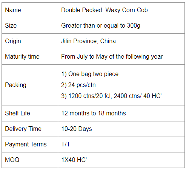Image resolution: width=189 pixels, height=171 pixels.
Task: Click the 1200 ctns/20 fcl line
Action: 111,96
